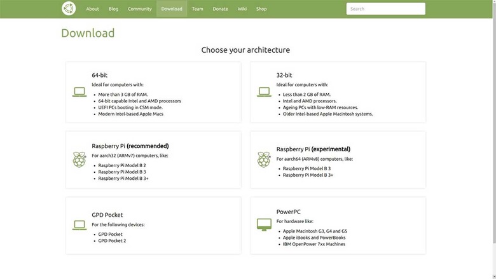Click 'Modern Intel-based Apple Macs' text
This screenshot has height=279, width=496.
130,114
